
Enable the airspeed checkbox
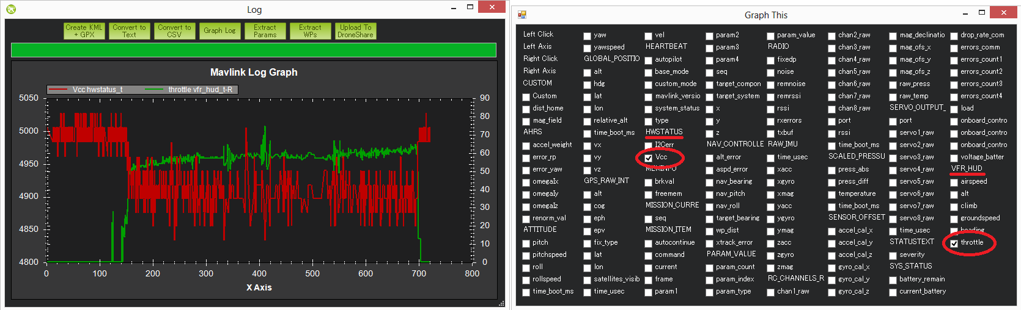point(954,182)
